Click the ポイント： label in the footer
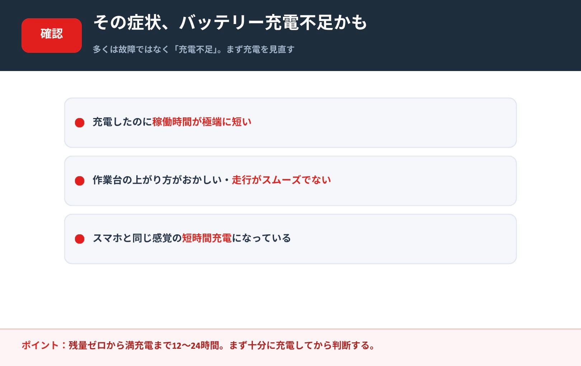This screenshot has height=366, width=581. coord(45,346)
